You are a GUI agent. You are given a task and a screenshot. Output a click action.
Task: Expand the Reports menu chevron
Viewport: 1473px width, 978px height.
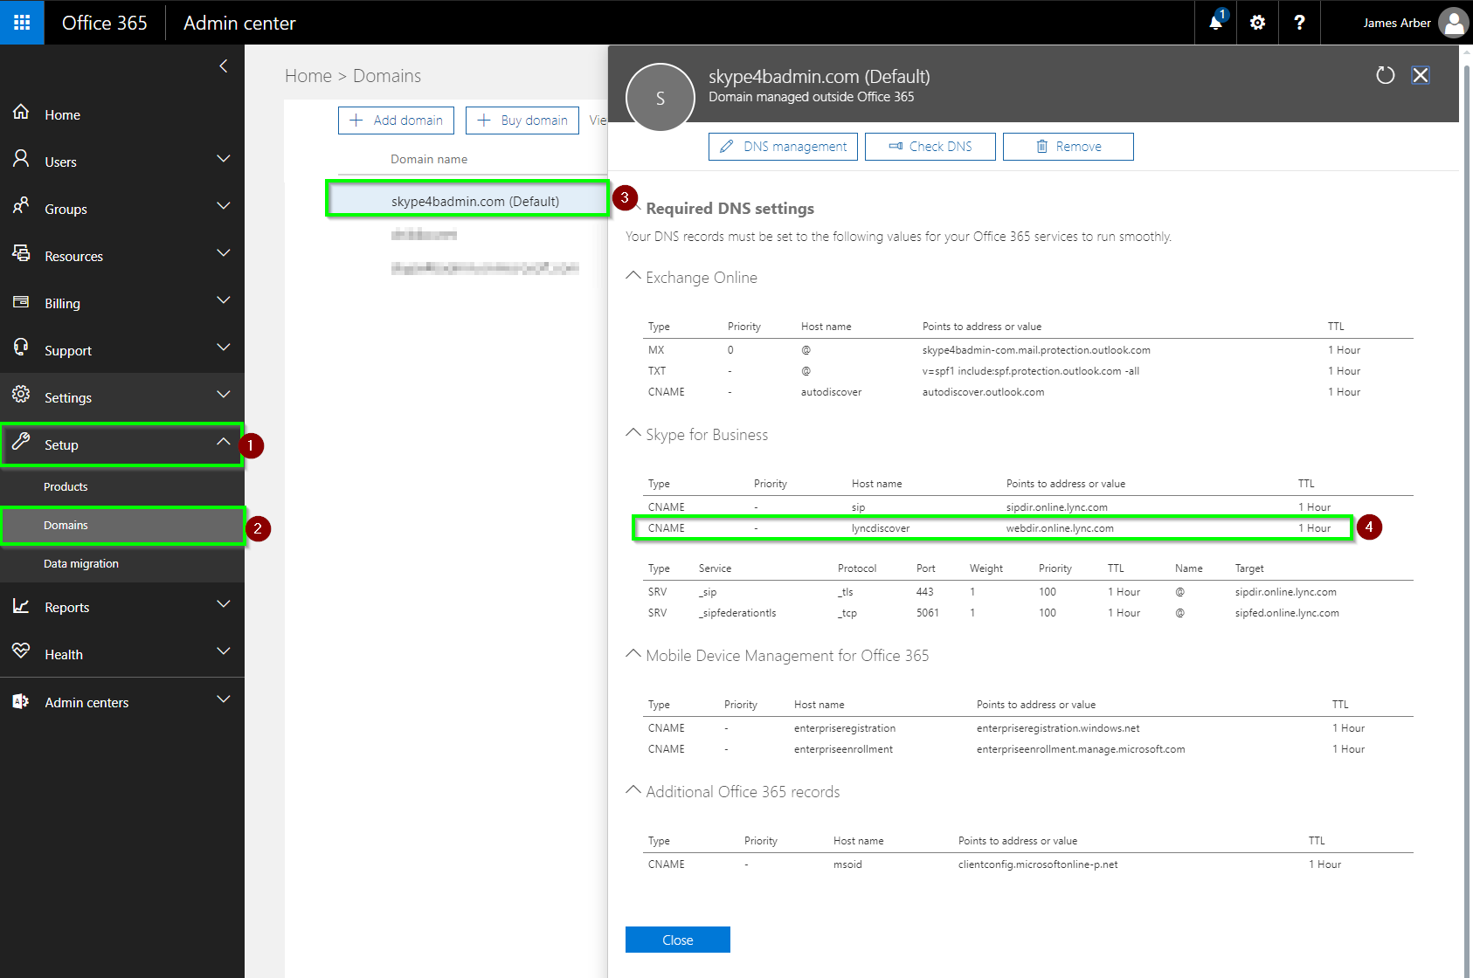point(224,605)
